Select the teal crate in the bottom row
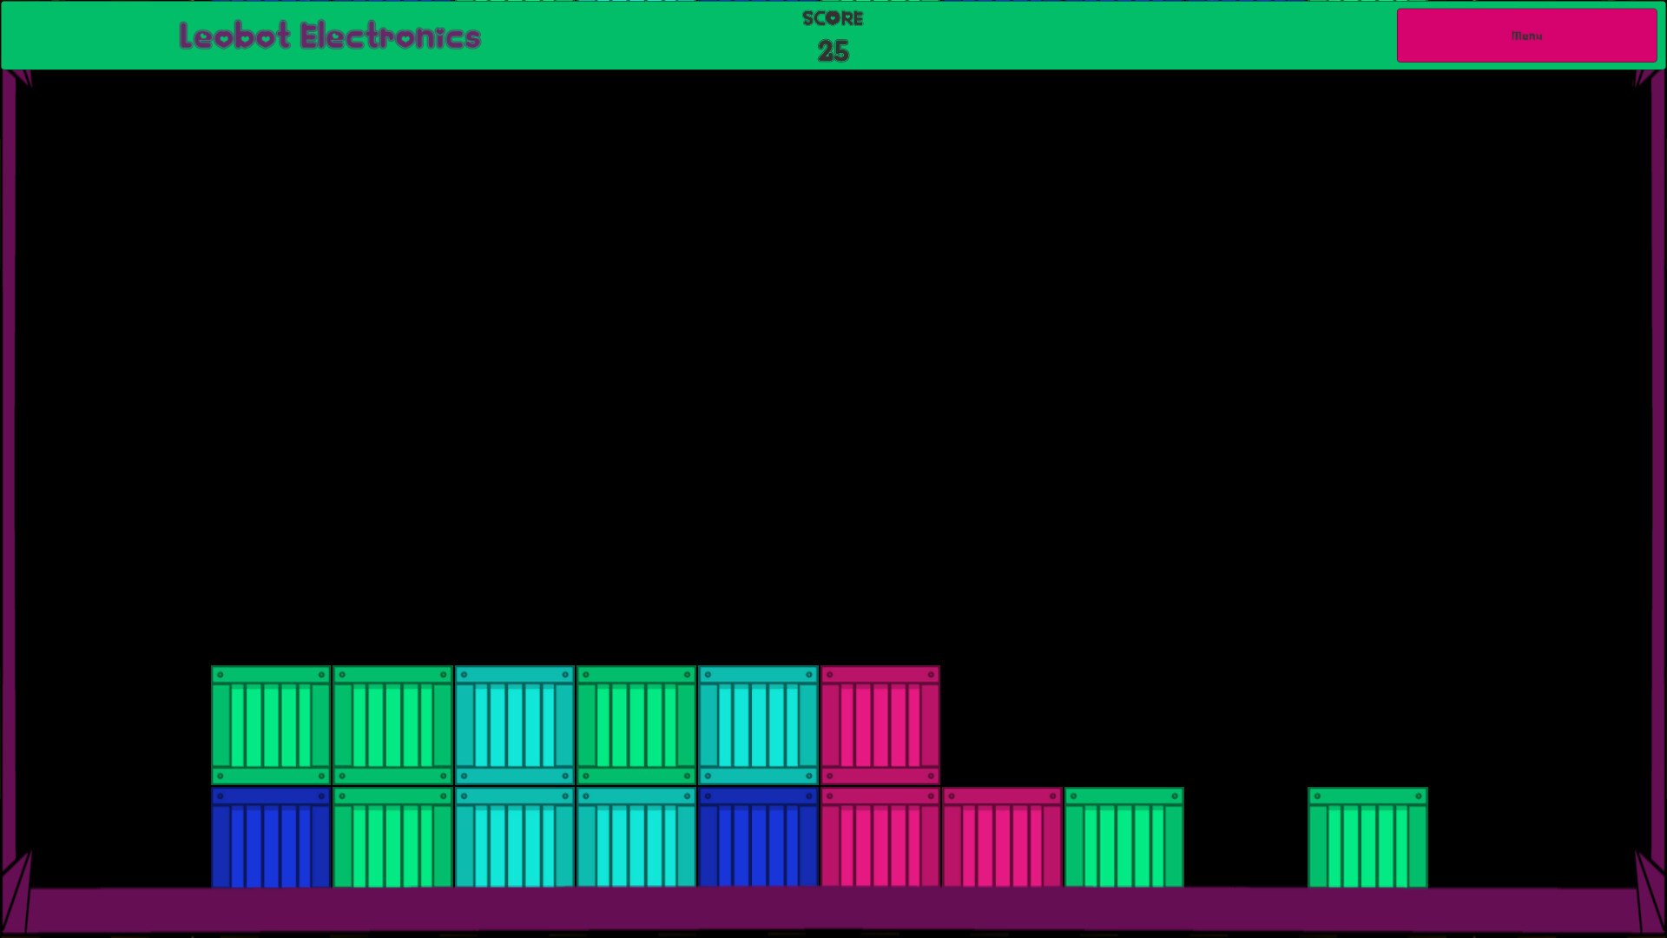The image size is (1667, 938). click(x=514, y=836)
